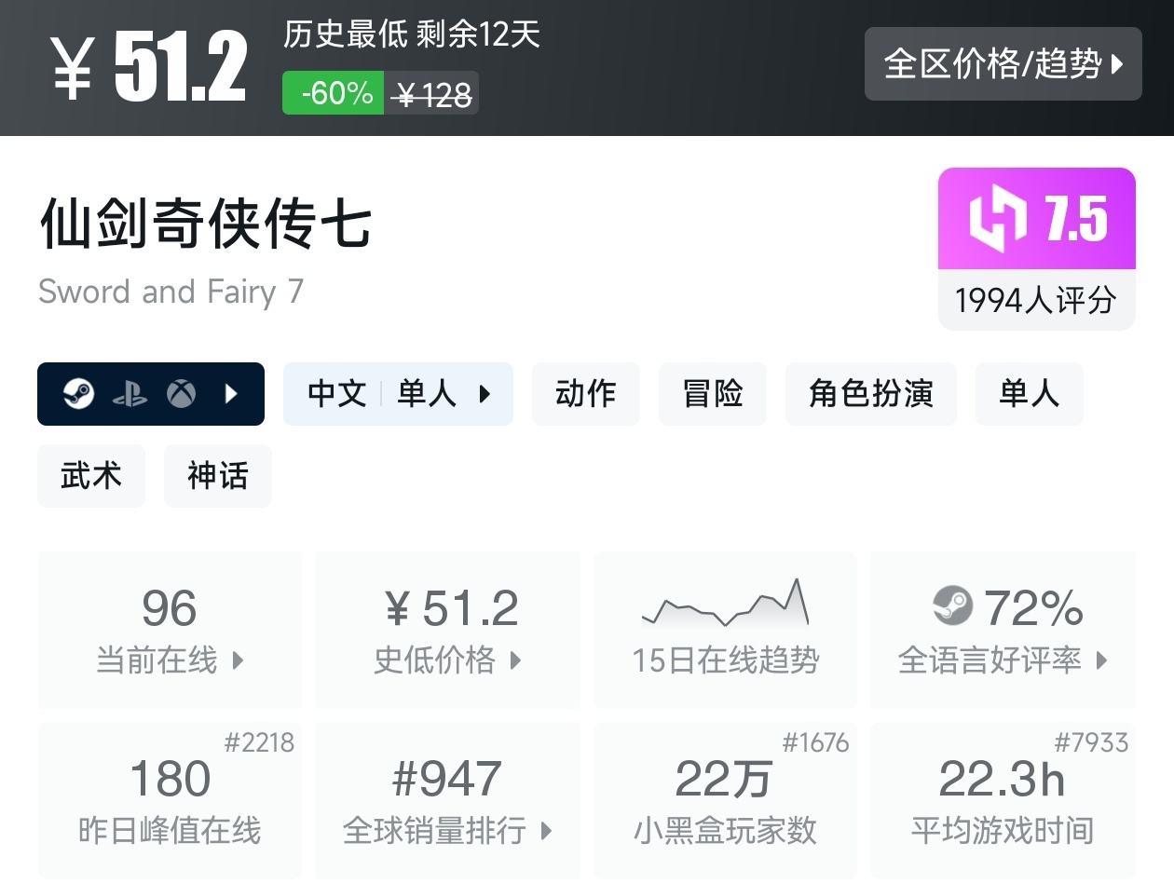Click the 仙剑奇侠传七 game title

tap(206, 224)
